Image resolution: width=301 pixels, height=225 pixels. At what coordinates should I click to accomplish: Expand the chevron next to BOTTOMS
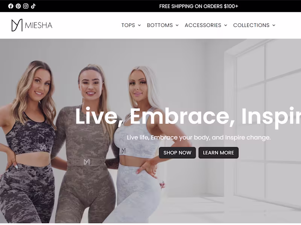point(177,25)
